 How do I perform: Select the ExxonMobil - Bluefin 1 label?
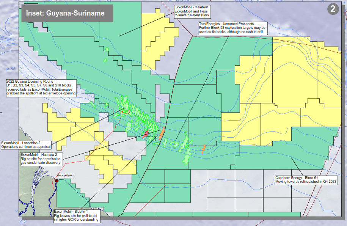(x=77, y=215)
